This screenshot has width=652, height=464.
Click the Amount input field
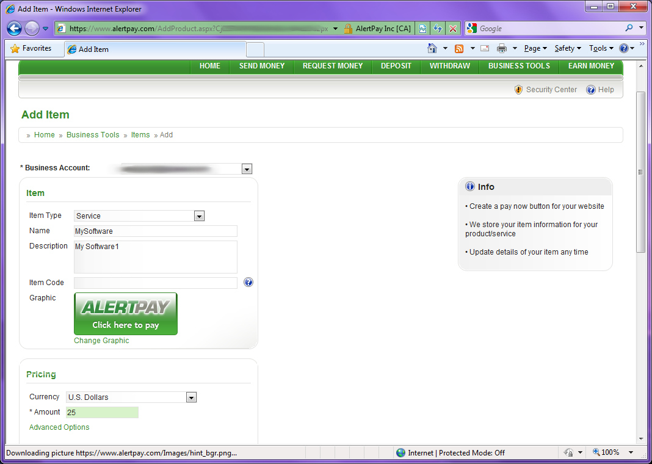click(x=102, y=413)
